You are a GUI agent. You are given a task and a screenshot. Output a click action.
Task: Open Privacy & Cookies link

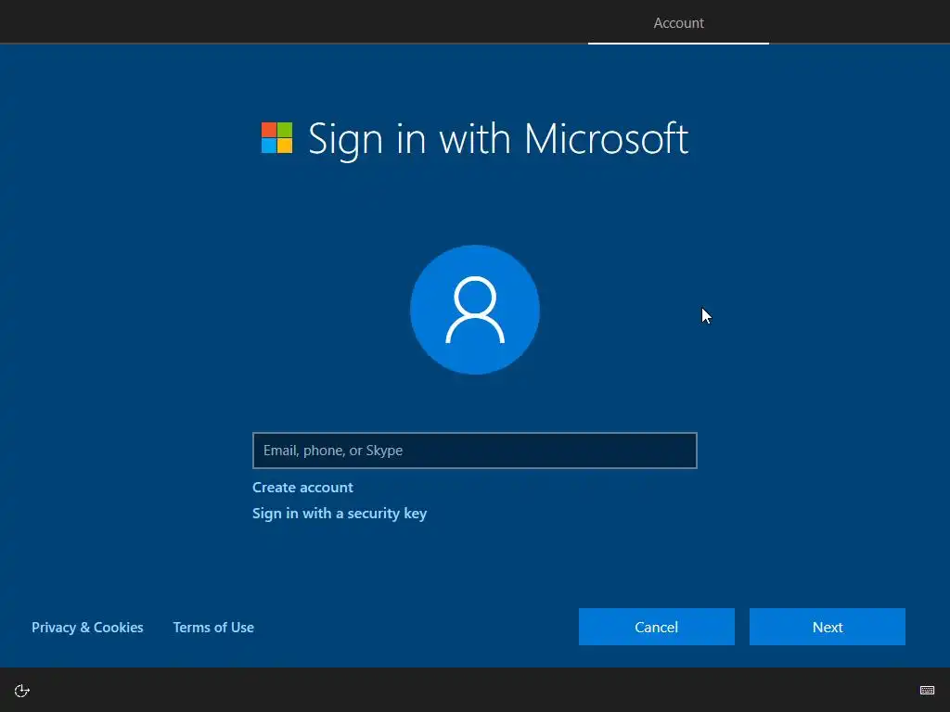(87, 628)
